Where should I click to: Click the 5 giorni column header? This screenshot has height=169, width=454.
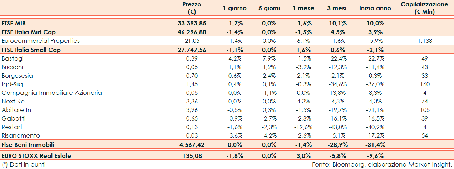click(x=269, y=8)
